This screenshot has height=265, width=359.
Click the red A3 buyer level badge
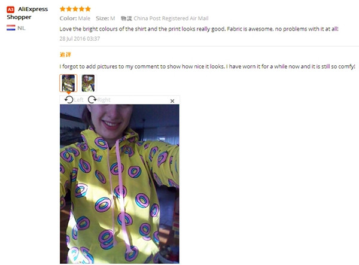pyautogui.click(x=11, y=10)
